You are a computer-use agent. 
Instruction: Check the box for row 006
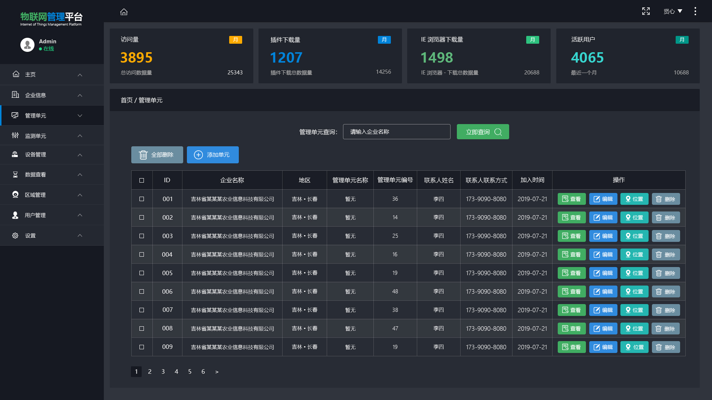click(x=142, y=291)
